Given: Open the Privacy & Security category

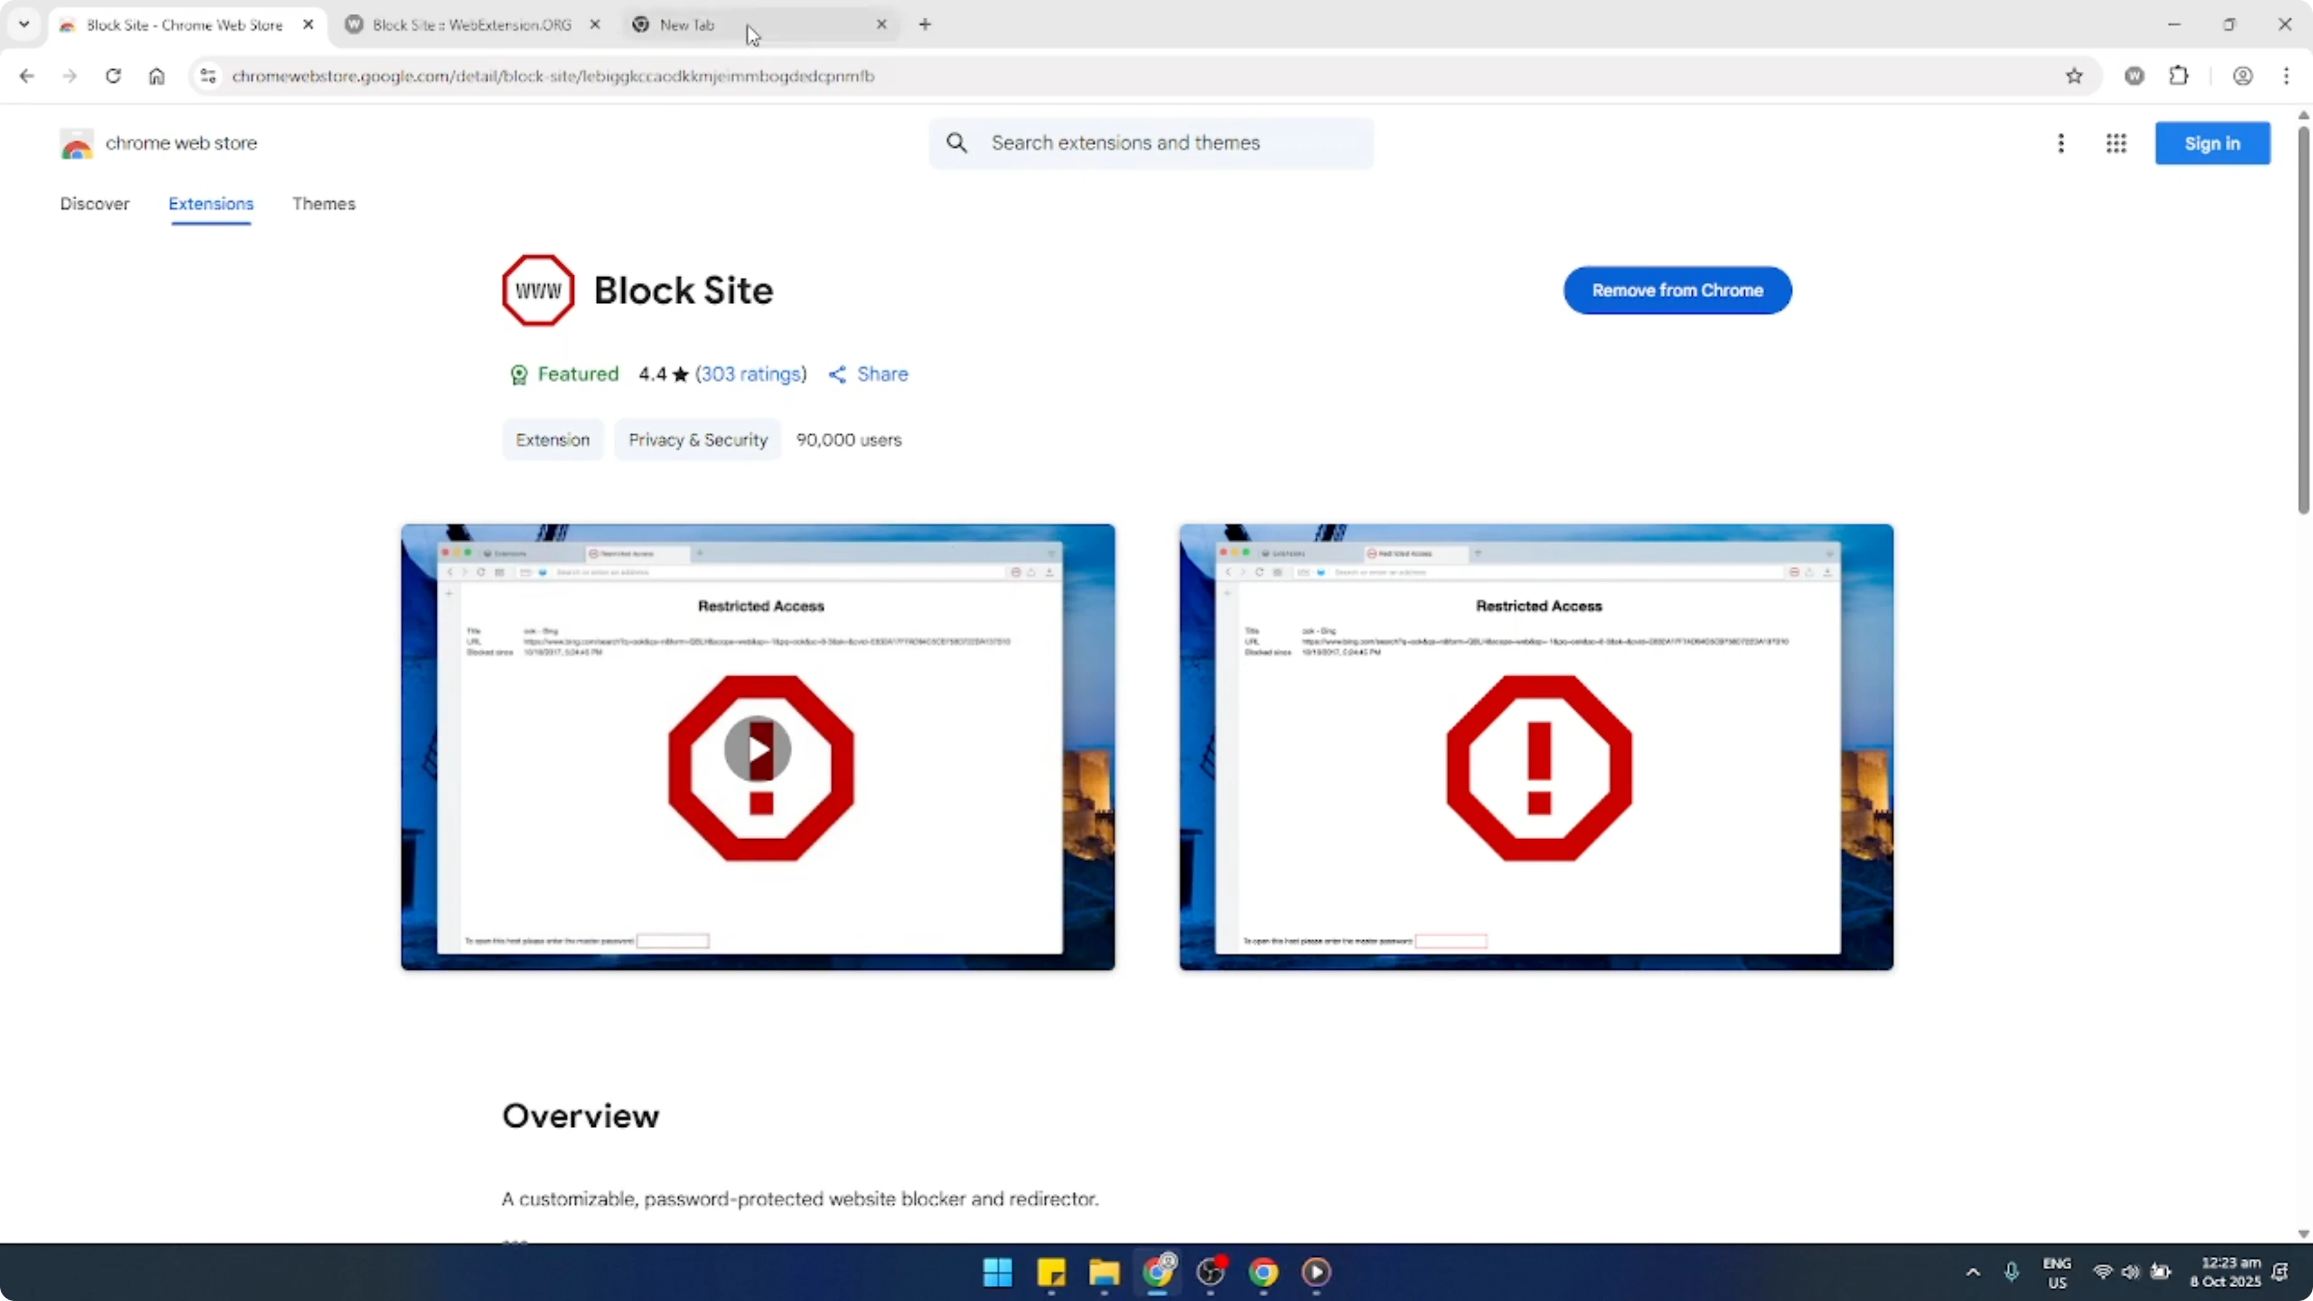Looking at the screenshot, I should click(x=698, y=440).
